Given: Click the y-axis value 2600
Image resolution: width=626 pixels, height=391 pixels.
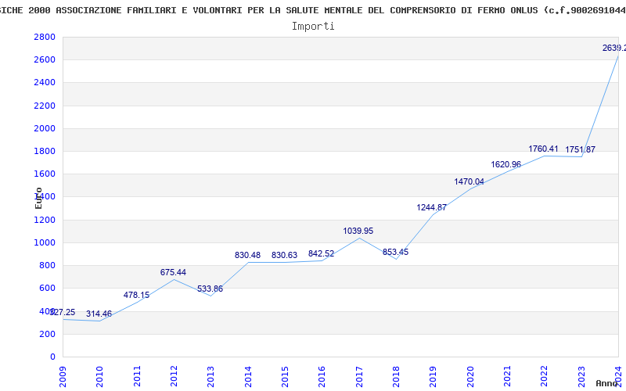Looking at the screenshot, I should 45,60.
